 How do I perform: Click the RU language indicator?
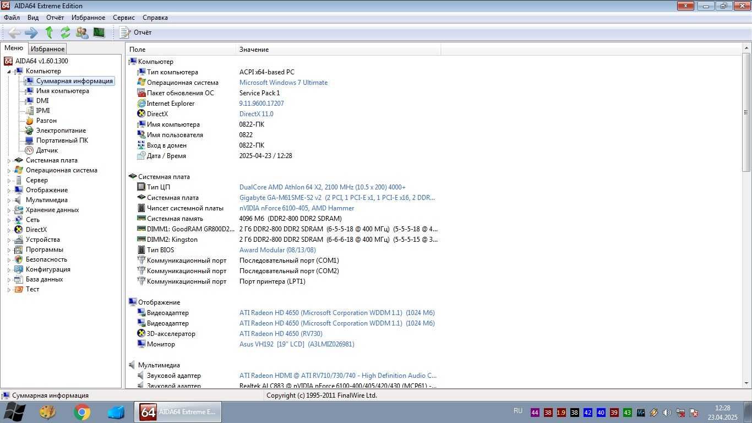point(517,411)
